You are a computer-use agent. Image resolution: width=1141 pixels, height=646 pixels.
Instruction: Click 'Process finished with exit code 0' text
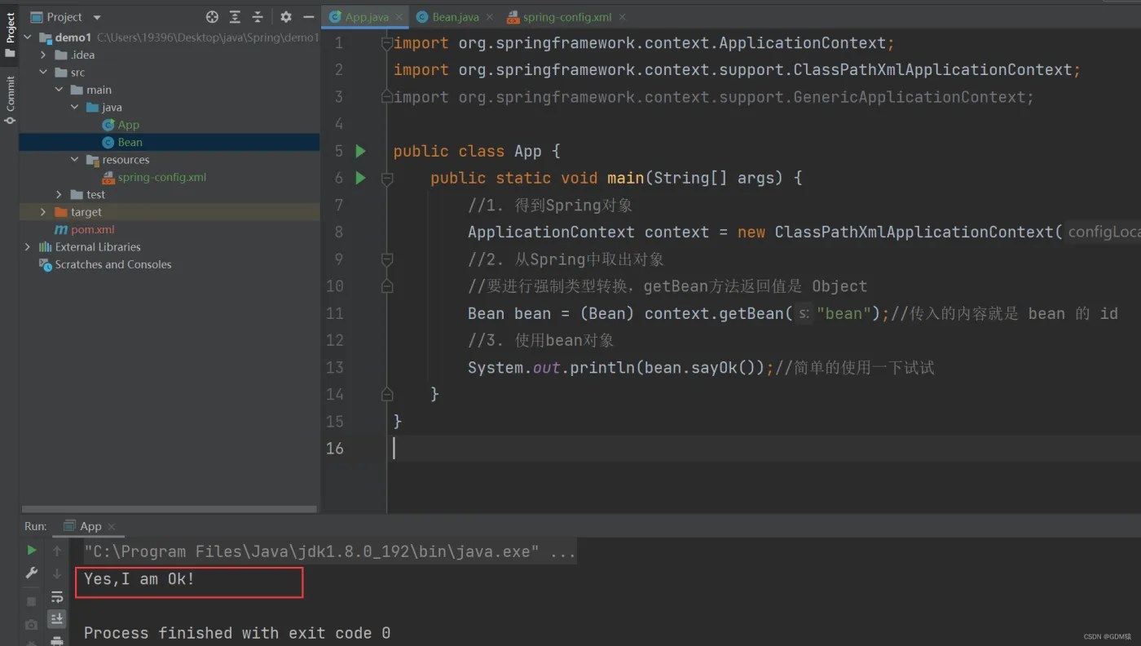tap(237, 633)
